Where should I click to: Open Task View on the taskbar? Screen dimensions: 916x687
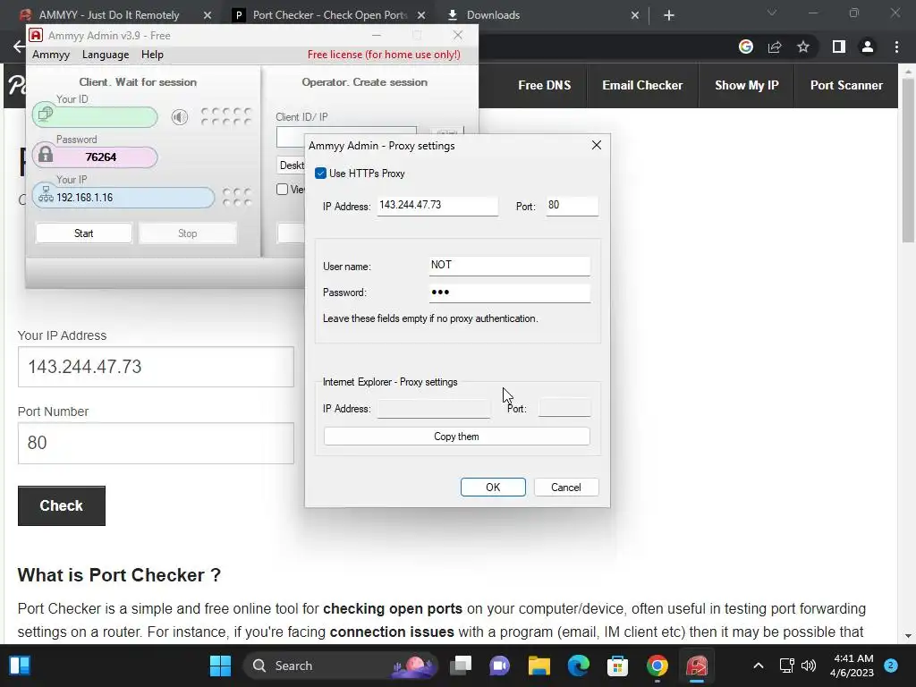461,666
